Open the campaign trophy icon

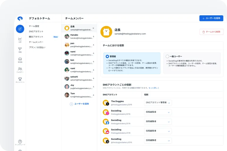point(20,79)
